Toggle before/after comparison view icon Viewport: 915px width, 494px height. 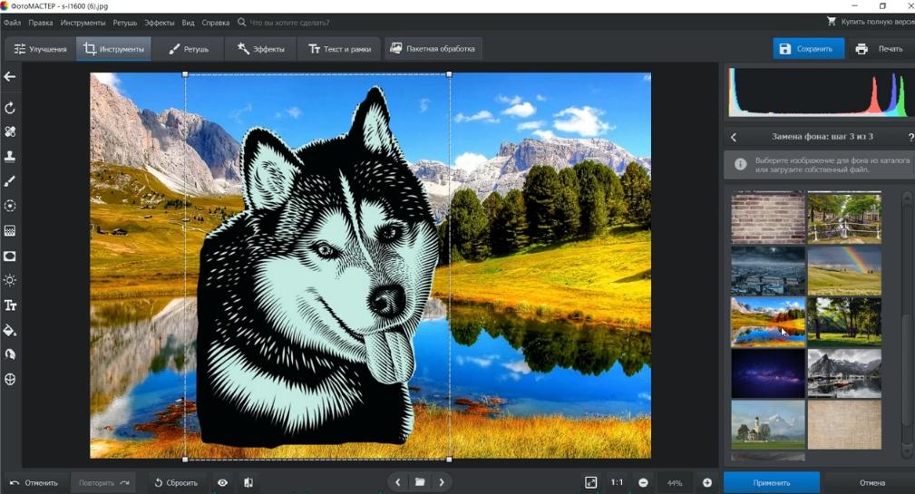coord(248,483)
